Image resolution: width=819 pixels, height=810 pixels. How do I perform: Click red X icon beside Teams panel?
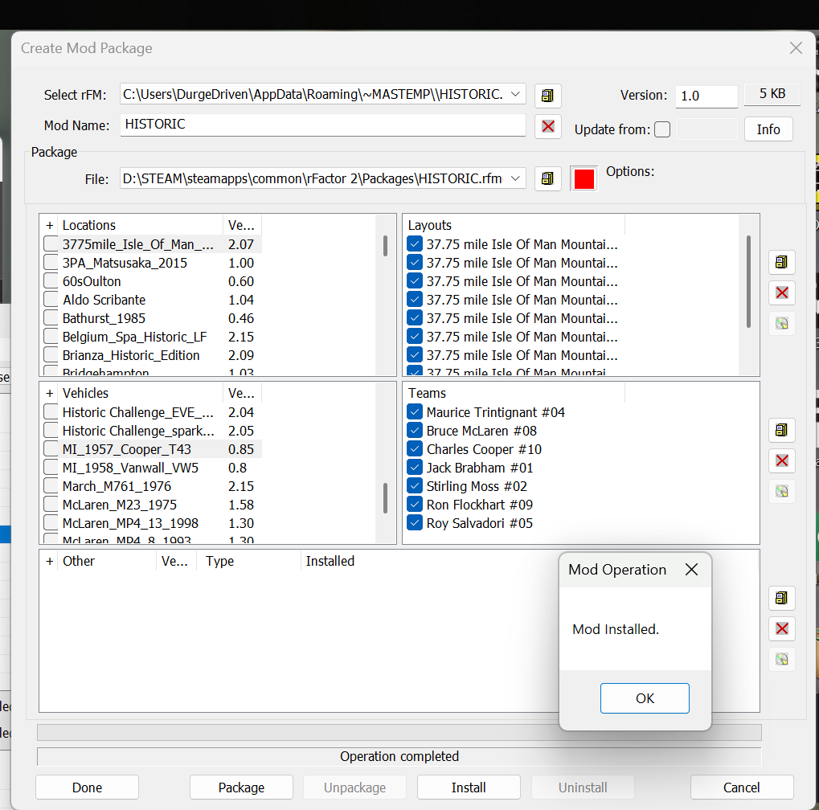point(781,461)
